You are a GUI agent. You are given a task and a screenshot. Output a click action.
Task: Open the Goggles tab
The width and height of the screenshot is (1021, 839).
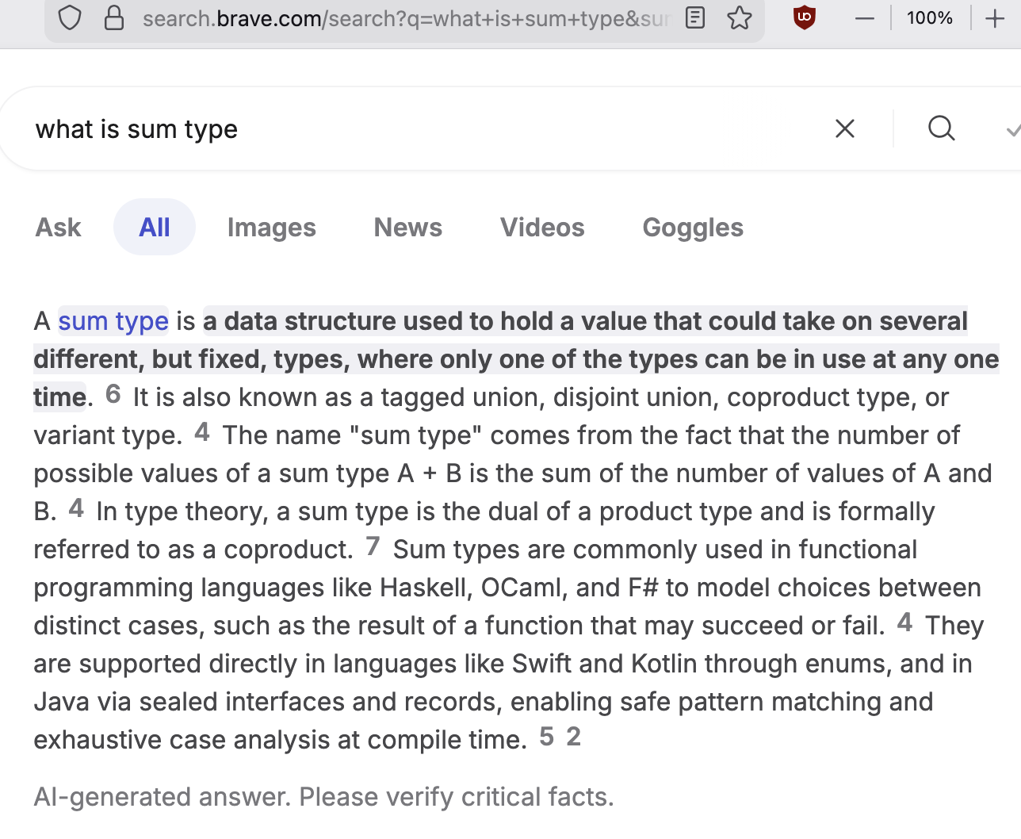click(x=693, y=228)
